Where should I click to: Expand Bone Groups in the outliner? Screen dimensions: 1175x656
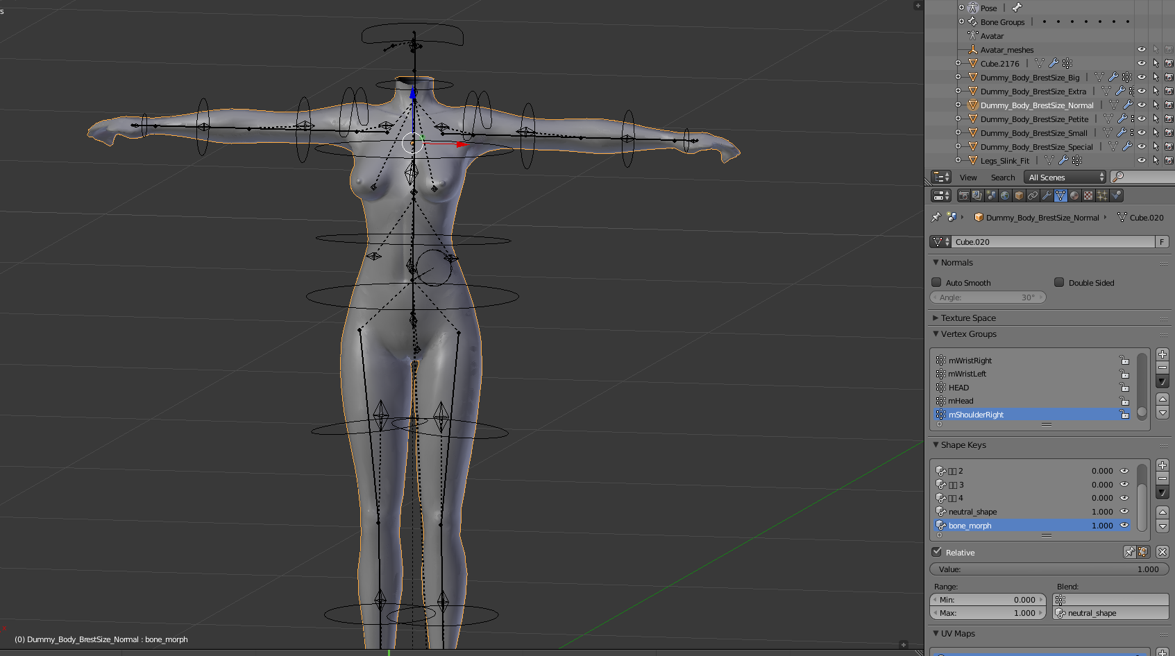coord(961,21)
